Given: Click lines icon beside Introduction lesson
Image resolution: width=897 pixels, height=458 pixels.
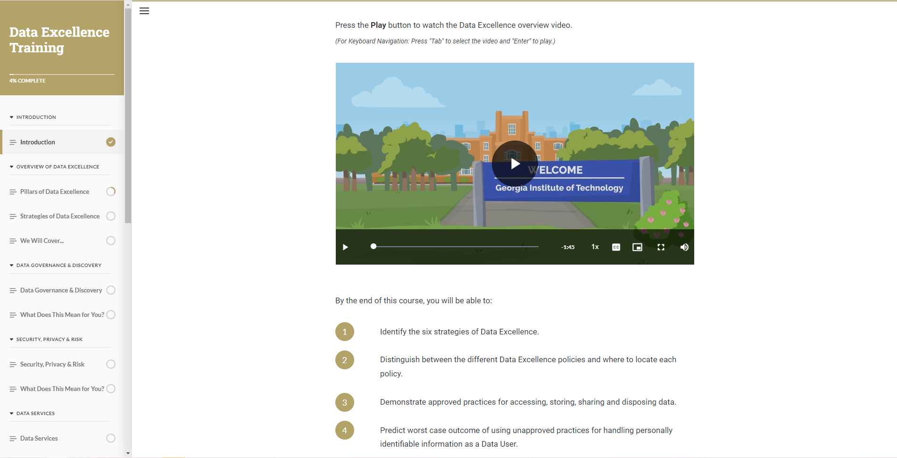Looking at the screenshot, I should click(13, 142).
